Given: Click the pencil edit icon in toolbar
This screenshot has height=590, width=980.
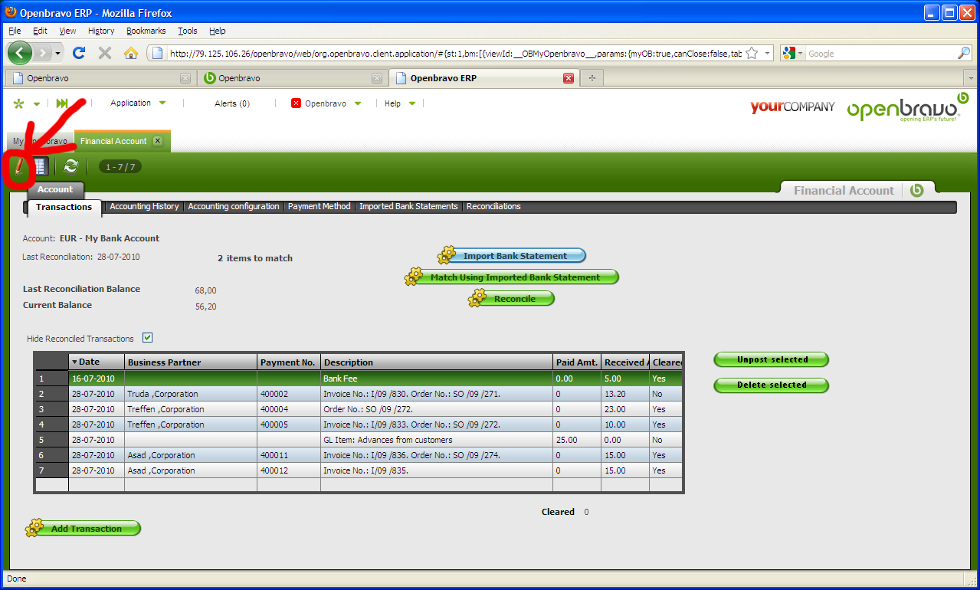Looking at the screenshot, I should tap(18, 166).
